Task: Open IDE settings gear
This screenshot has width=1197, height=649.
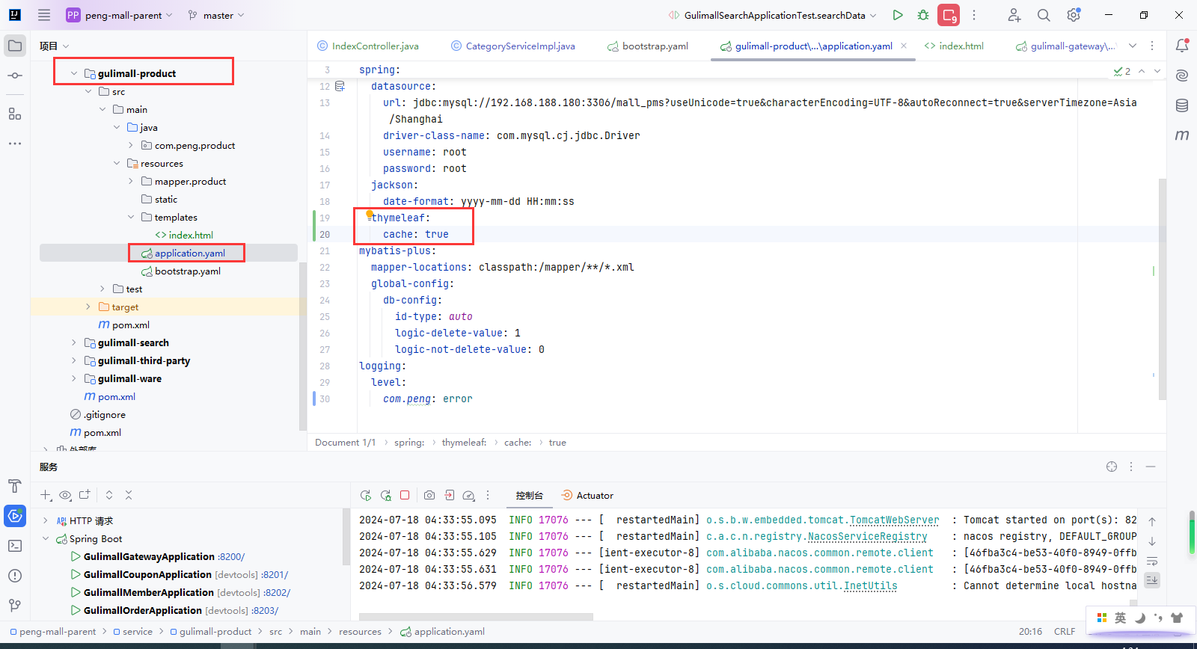Action: tap(1074, 15)
